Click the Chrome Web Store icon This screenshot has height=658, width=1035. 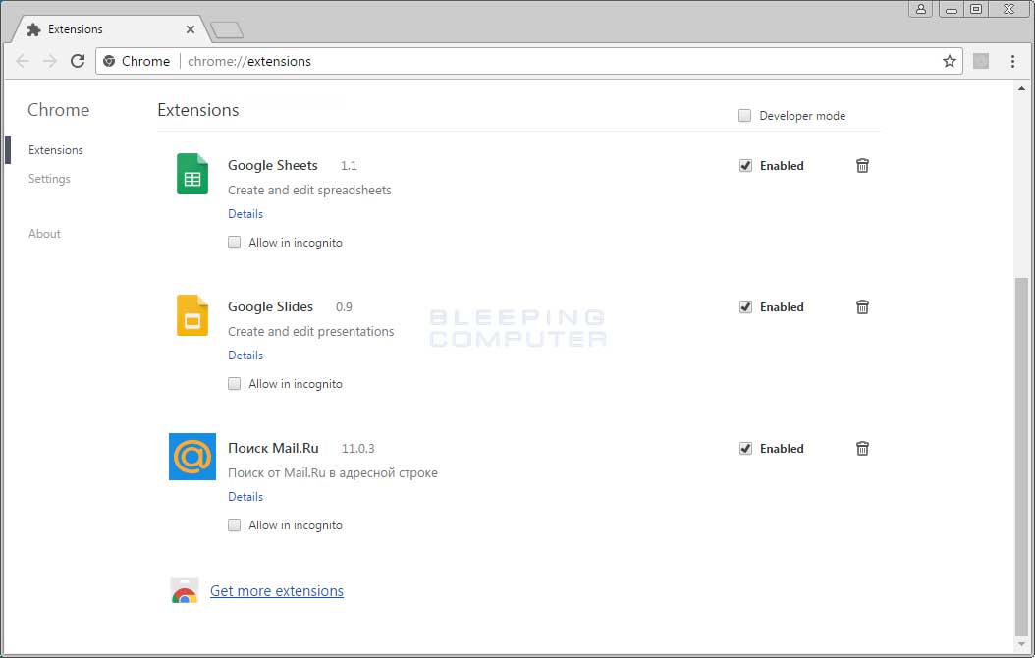(x=185, y=590)
